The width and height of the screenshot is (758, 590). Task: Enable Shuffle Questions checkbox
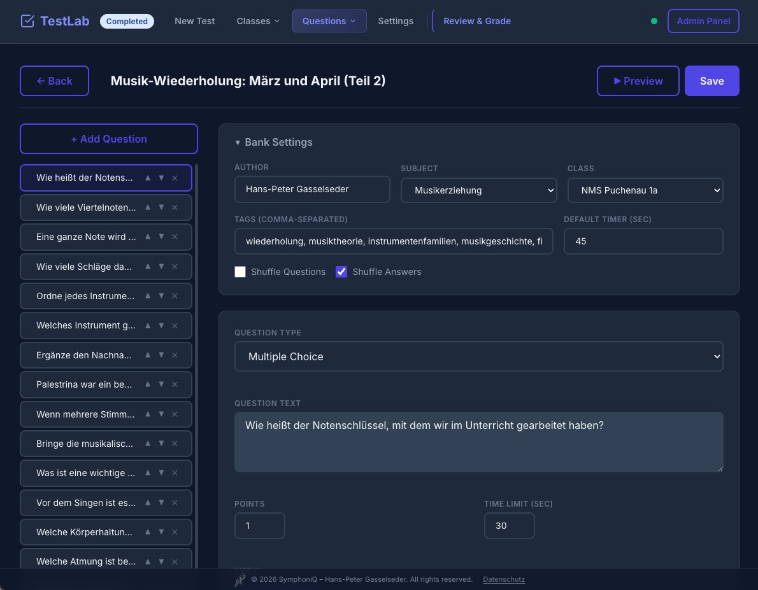point(240,272)
